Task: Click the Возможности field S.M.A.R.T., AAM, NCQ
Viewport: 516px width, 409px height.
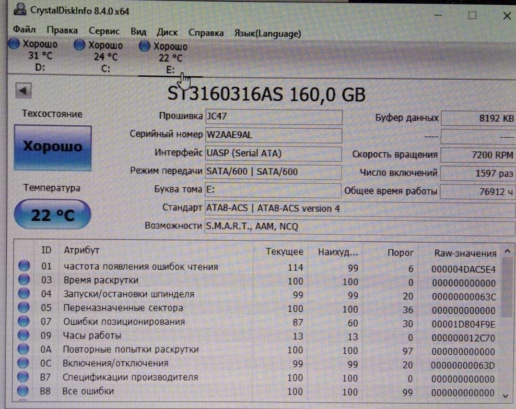Action: point(360,227)
